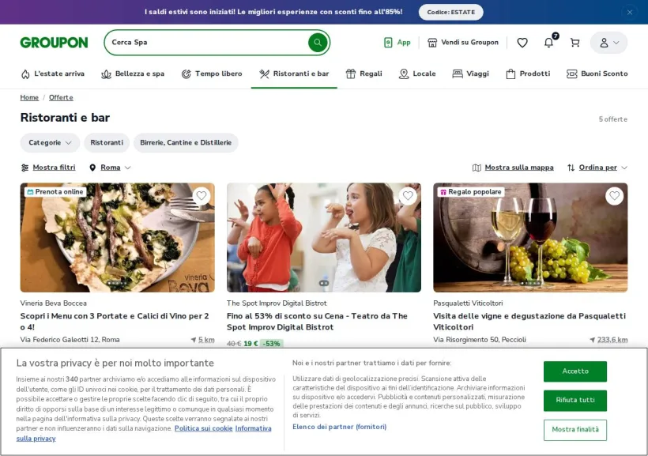The height and width of the screenshot is (456, 648).
Task: Open Vineria Beva Boccea deal image
Action: 118,238
